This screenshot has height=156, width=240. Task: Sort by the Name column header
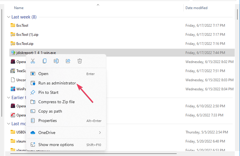(19, 8)
